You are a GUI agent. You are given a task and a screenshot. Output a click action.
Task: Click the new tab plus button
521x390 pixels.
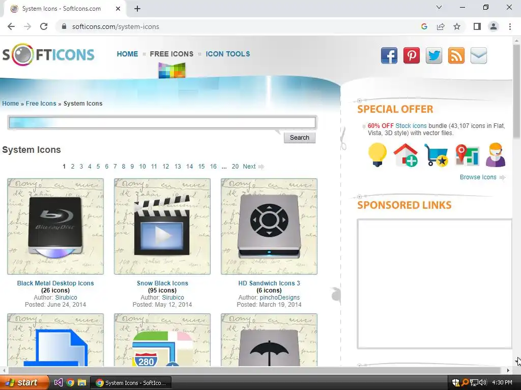point(137,9)
